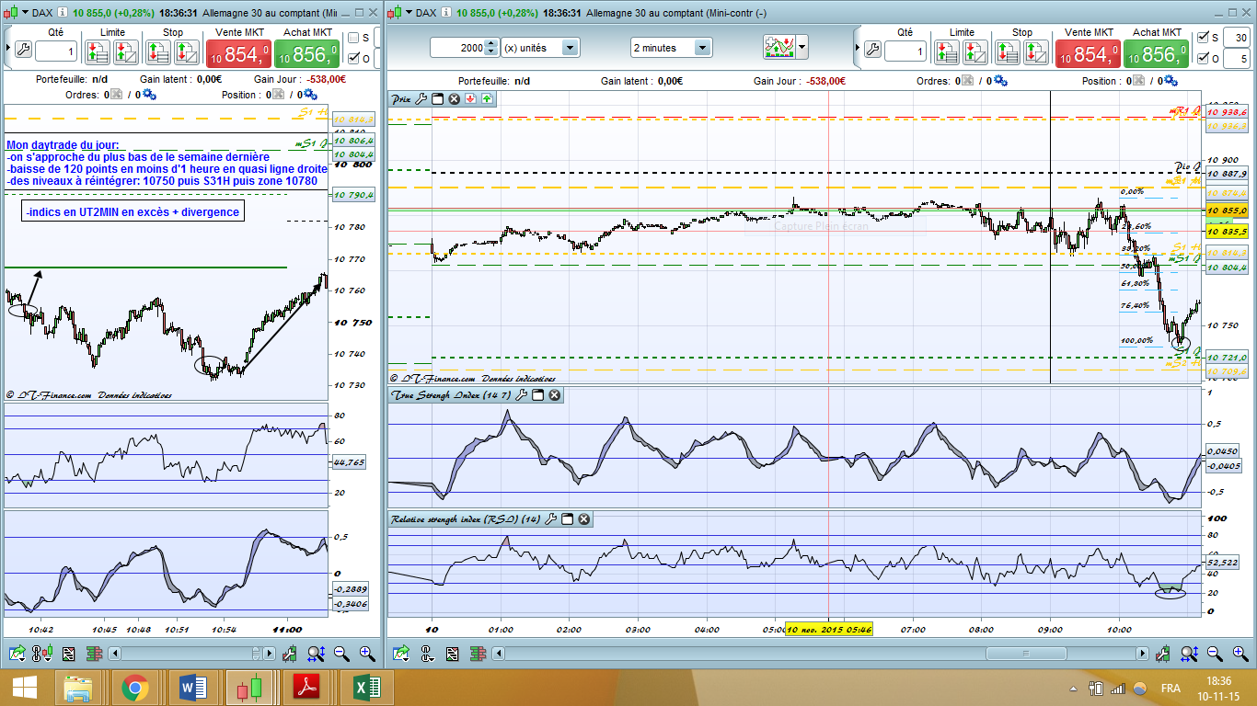This screenshot has width=1257, height=706.
Task: Click the zoom-out magnifier below the left chart
Action: [341, 654]
